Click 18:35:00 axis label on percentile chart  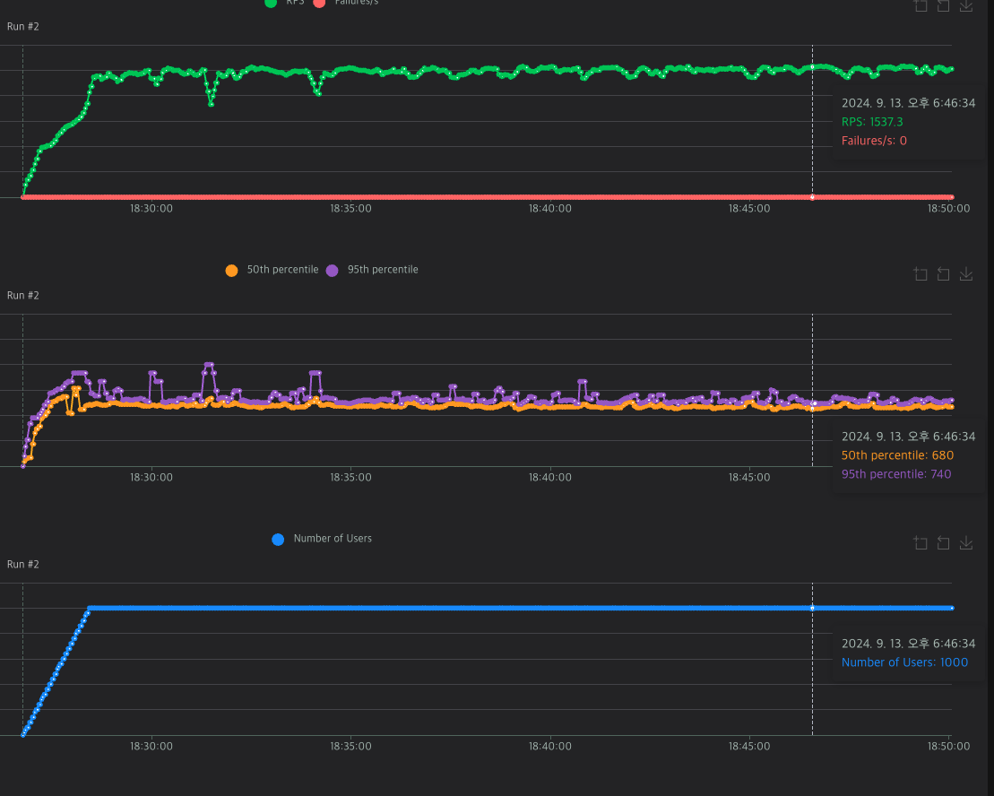(350, 477)
